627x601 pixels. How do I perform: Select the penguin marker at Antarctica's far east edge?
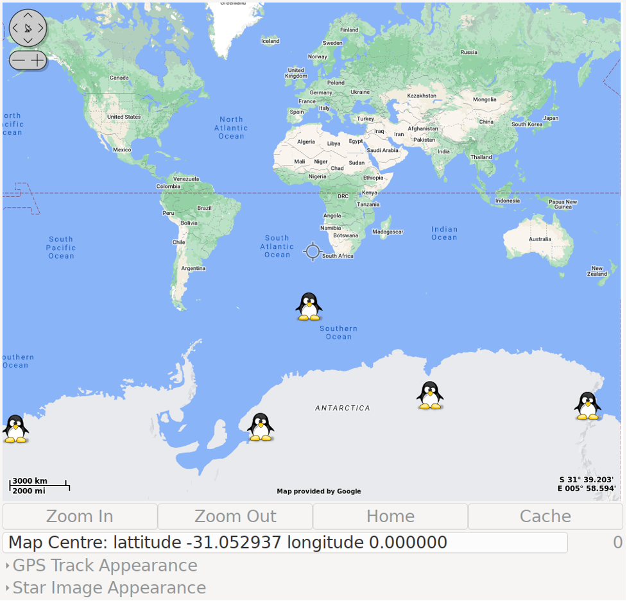(588, 406)
